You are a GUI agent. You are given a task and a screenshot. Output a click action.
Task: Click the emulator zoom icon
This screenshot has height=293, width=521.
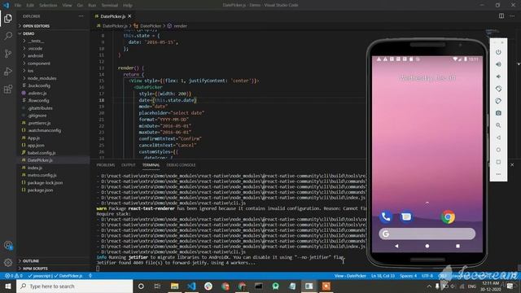(498, 125)
